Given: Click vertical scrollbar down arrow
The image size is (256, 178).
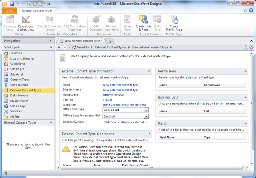Looking at the screenshot, I should pyautogui.click(x=252, y=163).
